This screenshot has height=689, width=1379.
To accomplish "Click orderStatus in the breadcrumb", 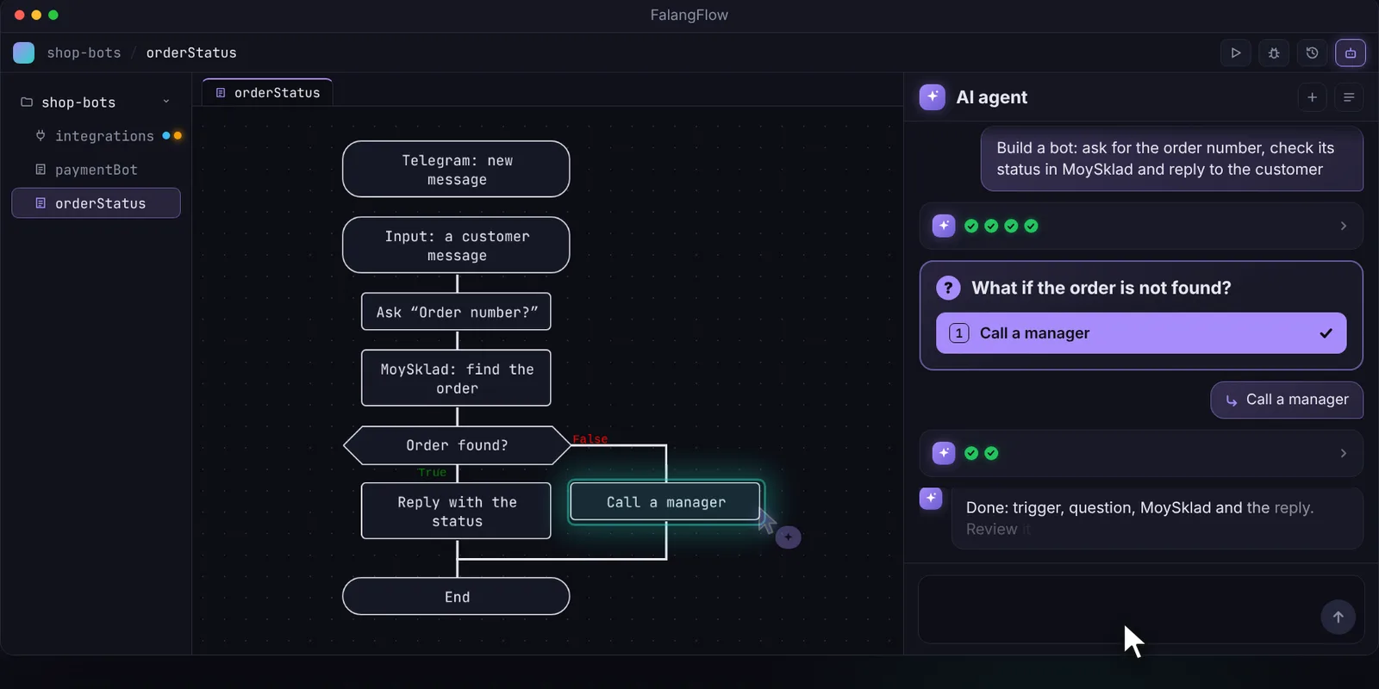I will point(191,53).
